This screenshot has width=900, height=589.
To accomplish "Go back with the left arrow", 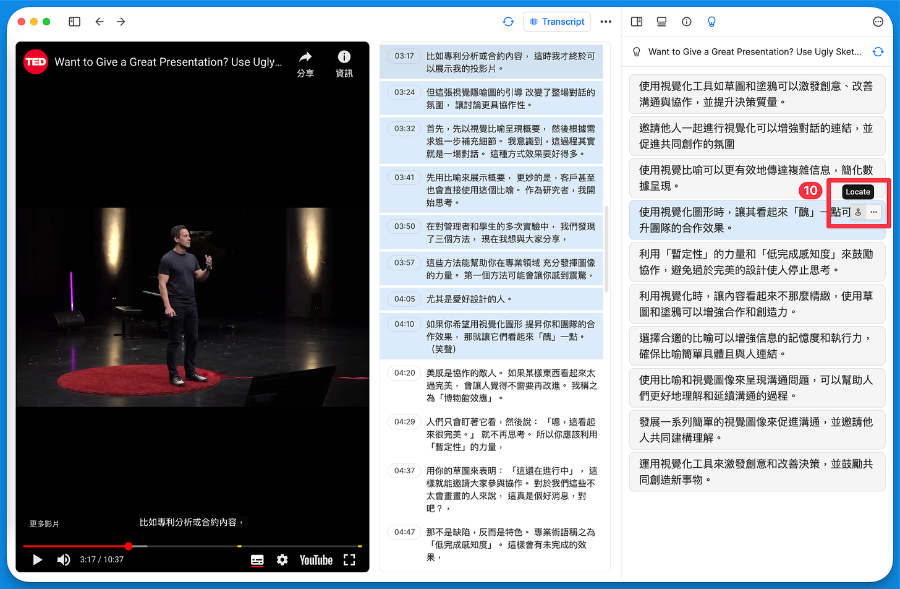I will 99,22.
